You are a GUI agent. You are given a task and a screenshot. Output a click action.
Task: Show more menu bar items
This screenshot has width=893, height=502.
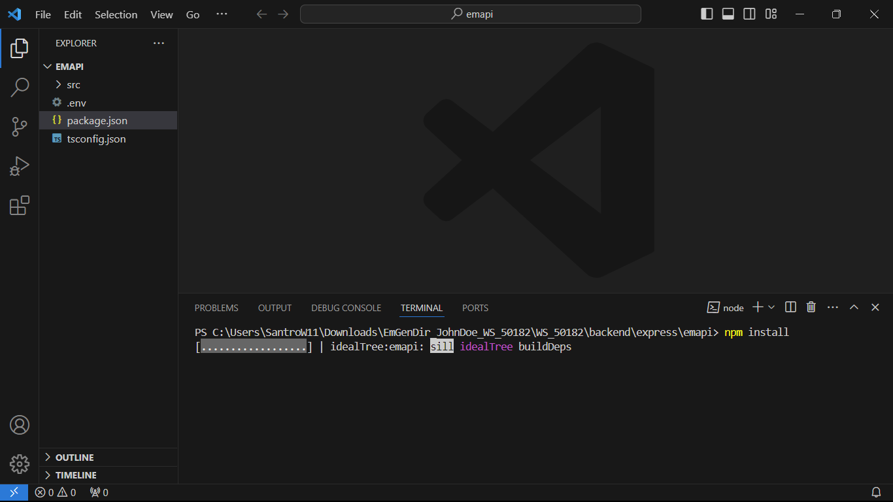coord(222,14)
